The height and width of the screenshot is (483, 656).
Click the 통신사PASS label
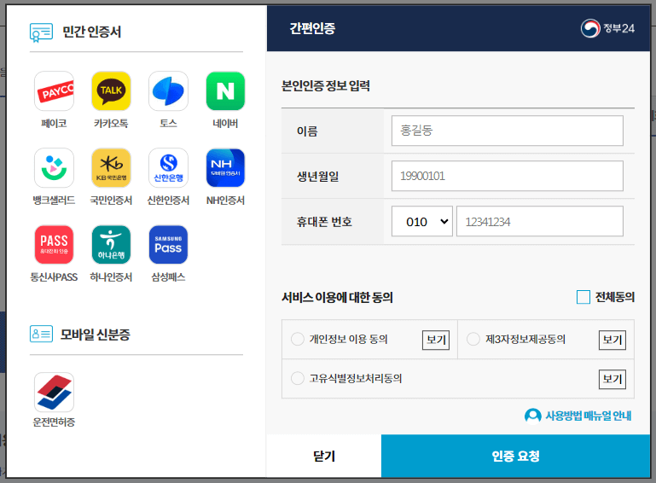click(x=54, y=277)
